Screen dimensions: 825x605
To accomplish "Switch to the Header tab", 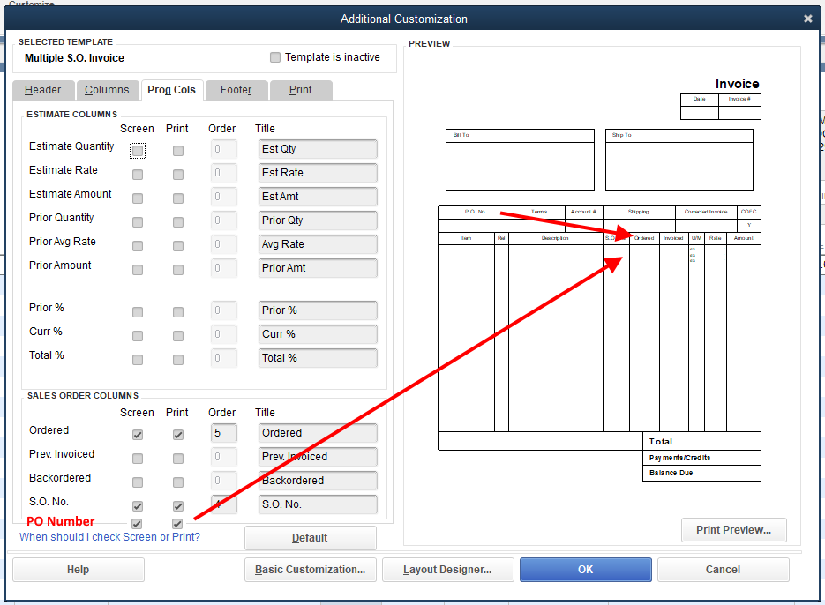I will coord(42,89).
